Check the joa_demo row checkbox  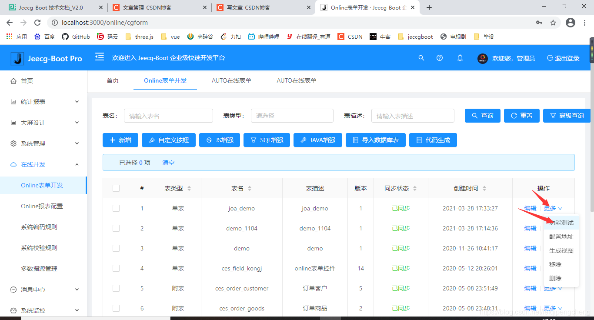[116, 208]
